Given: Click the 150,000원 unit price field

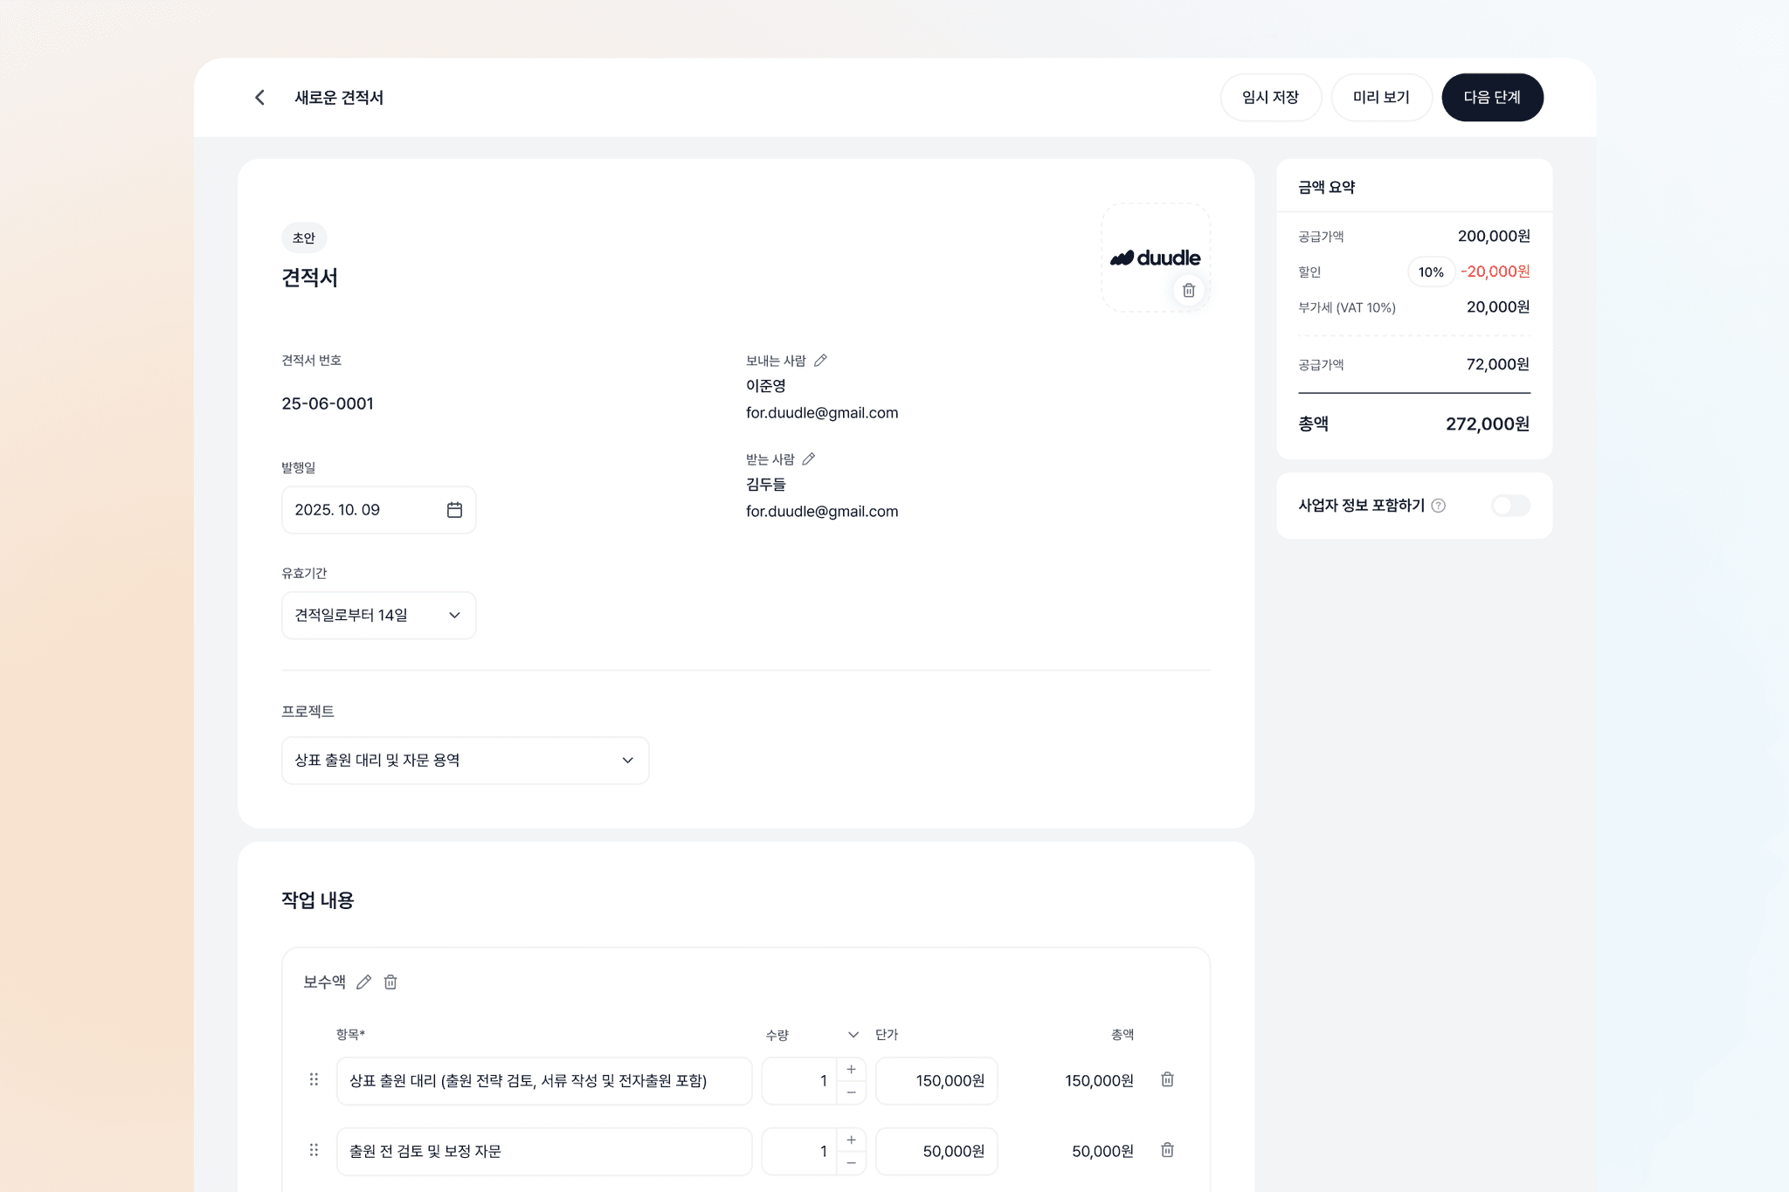Looking at the screenshot, I should 936,1079.
